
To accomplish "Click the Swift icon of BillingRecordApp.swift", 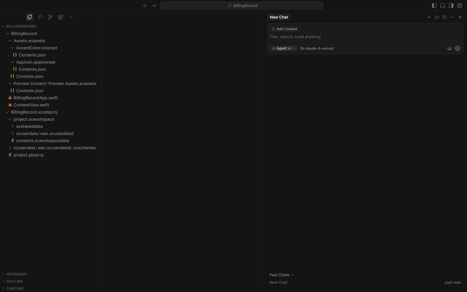I will point(10,98).
